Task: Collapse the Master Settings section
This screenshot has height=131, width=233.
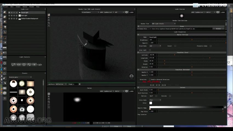Action: [x=138, y=35]
